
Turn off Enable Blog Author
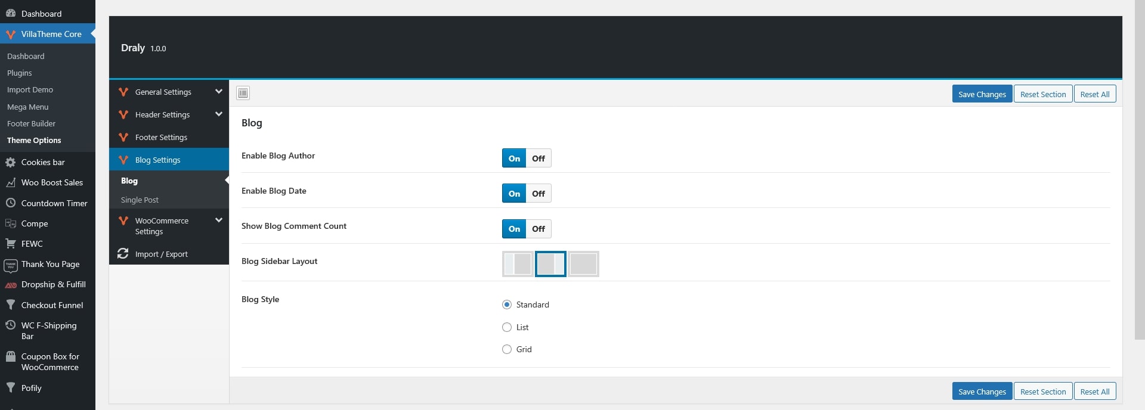539,159
